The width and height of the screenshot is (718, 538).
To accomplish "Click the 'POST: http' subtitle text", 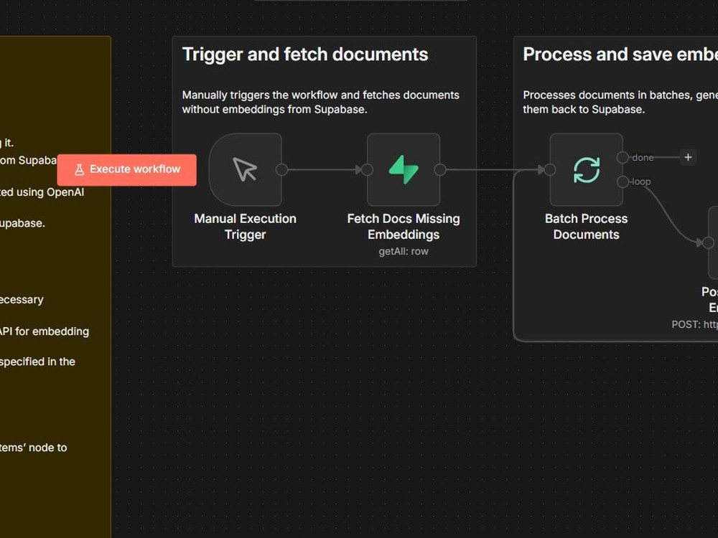I will pyautogui.click(x=694, y=324).
